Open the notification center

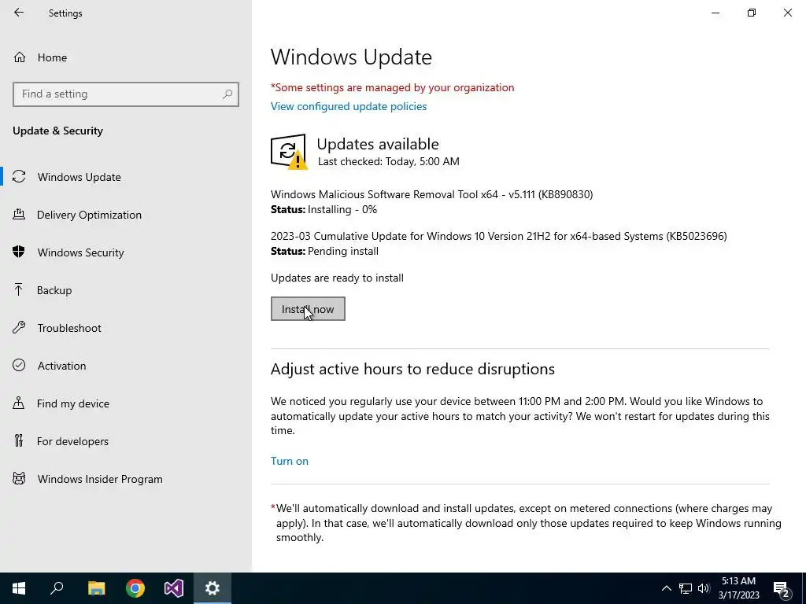(782, 589)
